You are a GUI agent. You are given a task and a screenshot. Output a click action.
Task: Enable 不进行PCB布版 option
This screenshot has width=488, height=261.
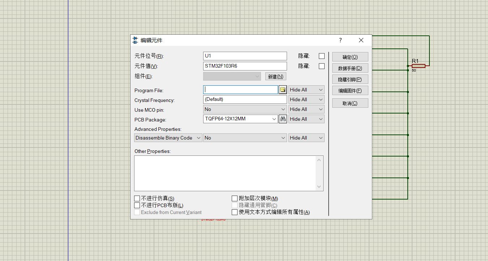point(137,205)
